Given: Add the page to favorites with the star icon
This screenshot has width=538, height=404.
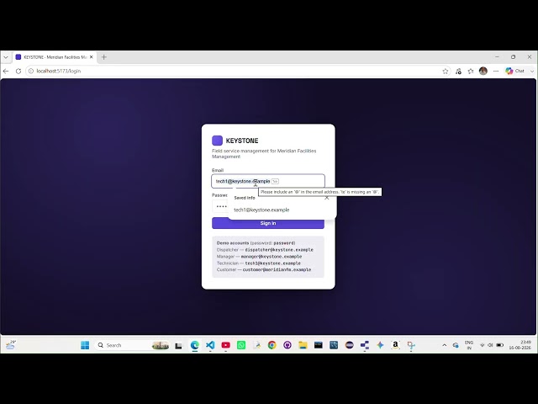Looking at the screenshot, I should tap(446, 71).
